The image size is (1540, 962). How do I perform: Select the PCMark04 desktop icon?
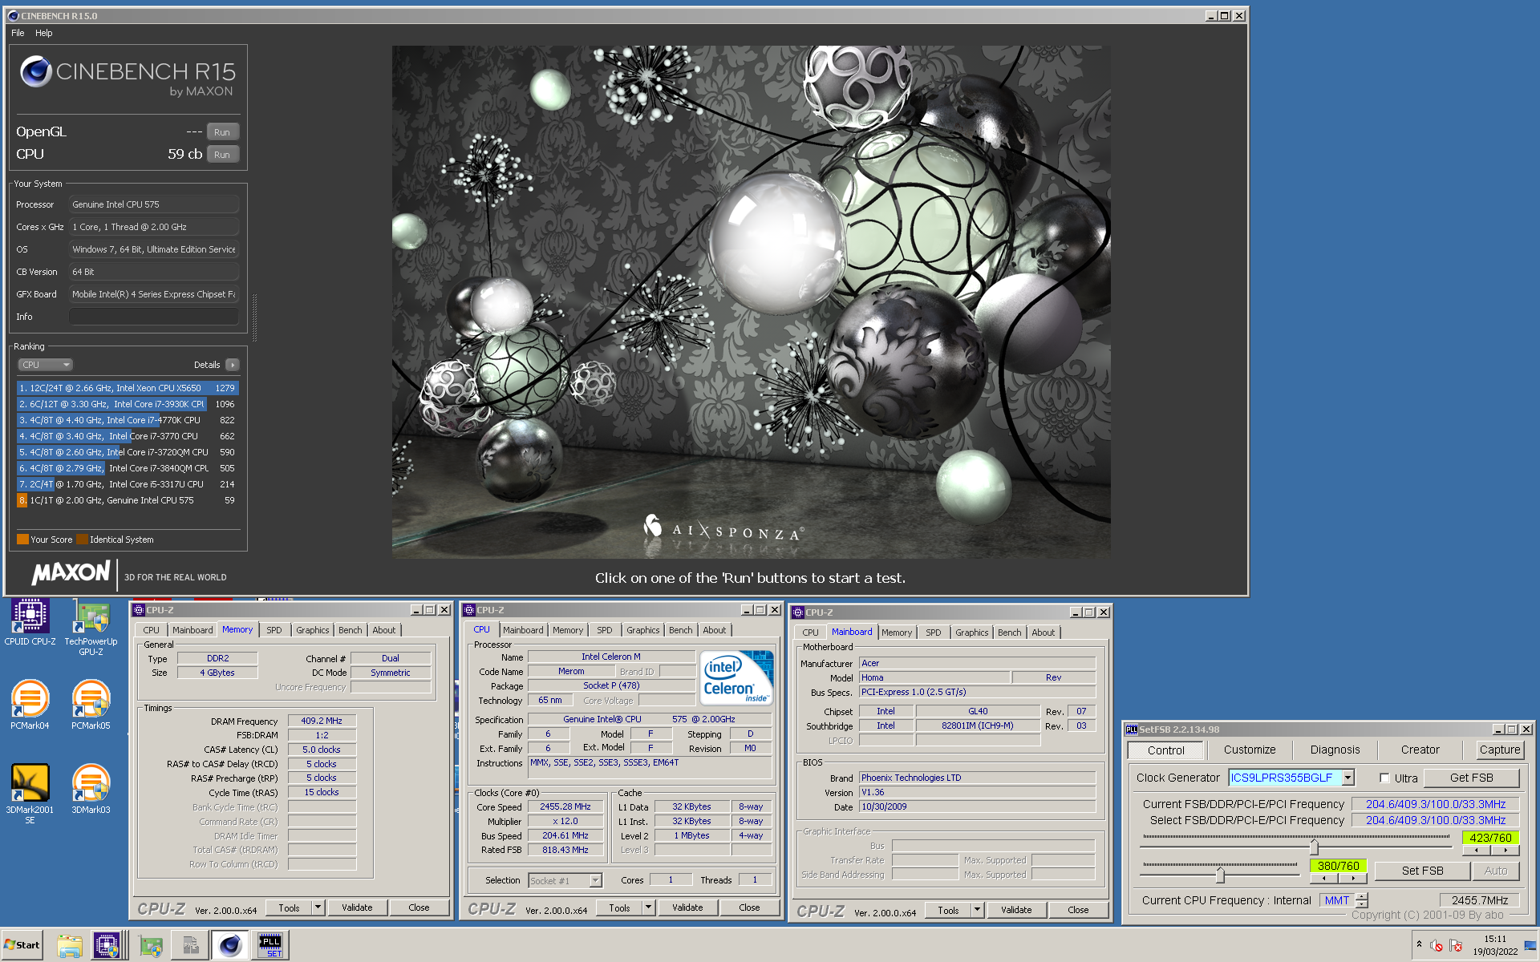point(30,705)
